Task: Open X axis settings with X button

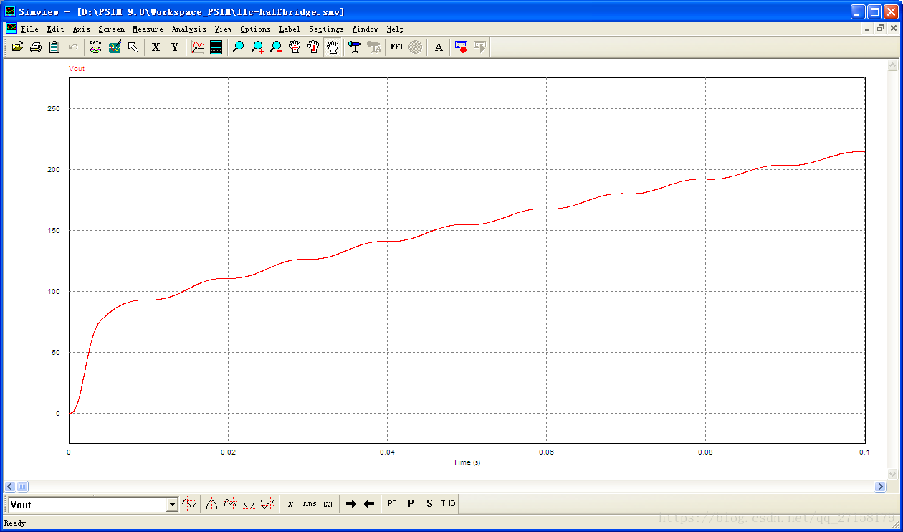Action: [156, 47]
